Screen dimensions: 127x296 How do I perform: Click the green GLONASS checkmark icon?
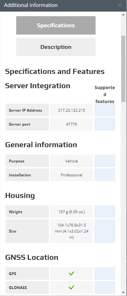71,287
